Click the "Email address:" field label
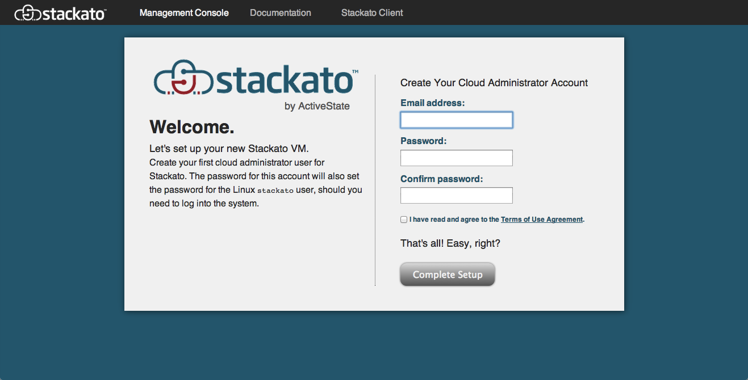The image size is (748, 380). 432,103
